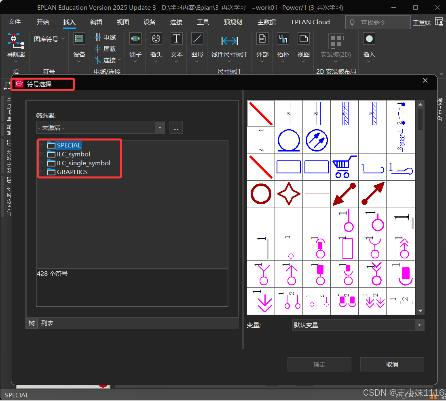Select the dark red four-point star symbol
The image size is (446, 401).
[x=289, y=194]
